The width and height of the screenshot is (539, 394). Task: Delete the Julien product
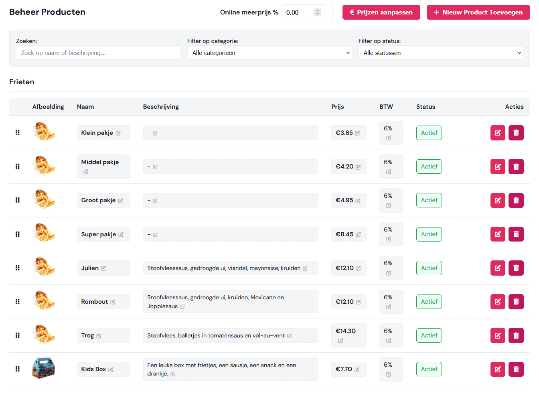[516, 268]
